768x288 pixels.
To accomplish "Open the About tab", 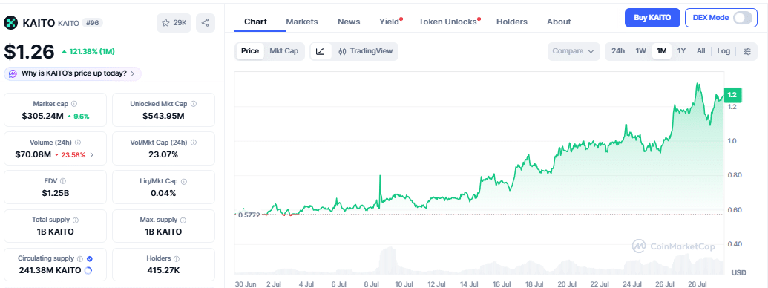I will point(559,22).
